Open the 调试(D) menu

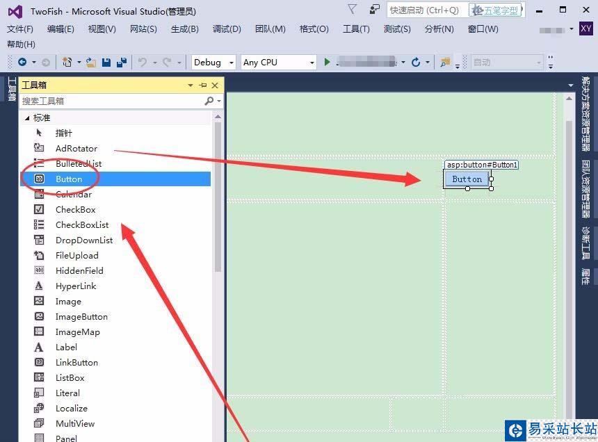click(x=227, y=29)
